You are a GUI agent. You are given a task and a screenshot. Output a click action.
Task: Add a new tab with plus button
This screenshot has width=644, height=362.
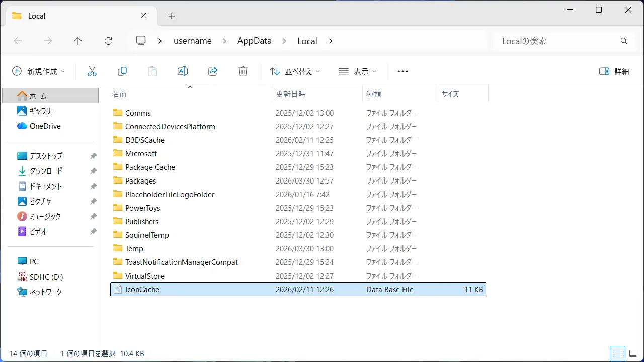(x=172, y=16)
